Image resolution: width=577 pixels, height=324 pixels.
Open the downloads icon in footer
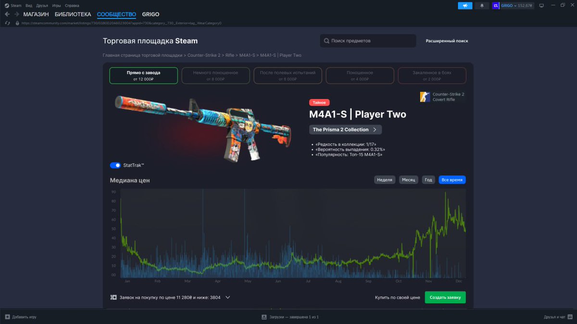click(264, 317)
